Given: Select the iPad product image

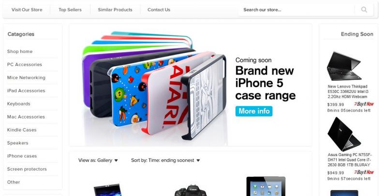Looking at the screenshot, I should pos(266,186).
